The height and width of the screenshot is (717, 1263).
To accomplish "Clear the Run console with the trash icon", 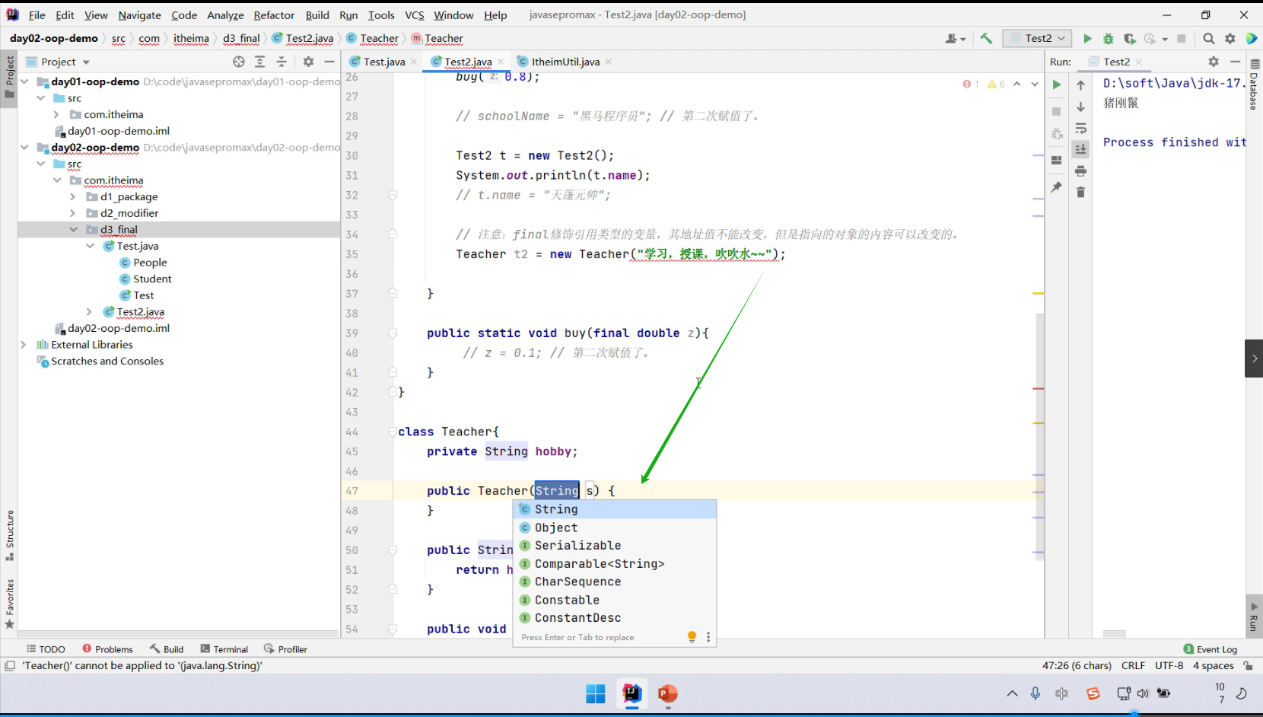I will coord(1080,193).
